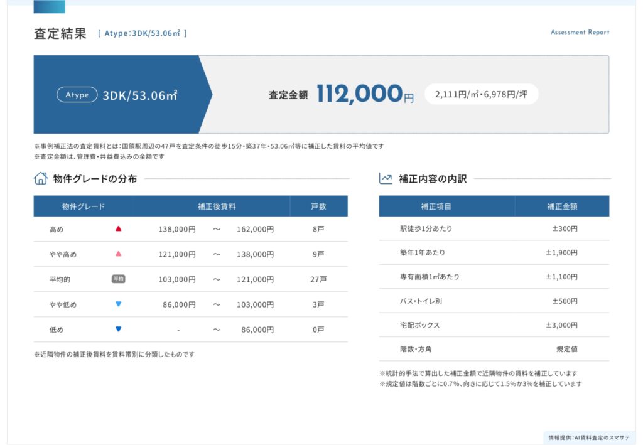The image size is (643, 445).
Task: Click the red triangle in 高め row
Action: 119,229
